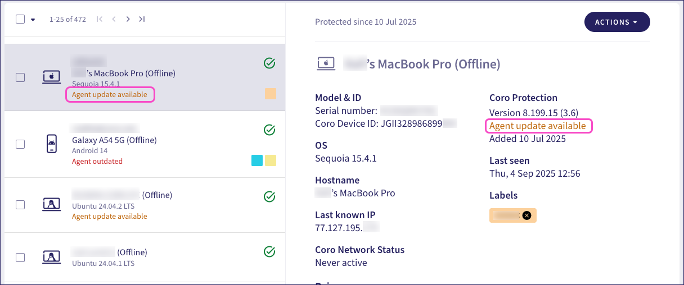Click 'Agent update available' in the MacBook list row

pyautogui.click(x=110, y=95)
